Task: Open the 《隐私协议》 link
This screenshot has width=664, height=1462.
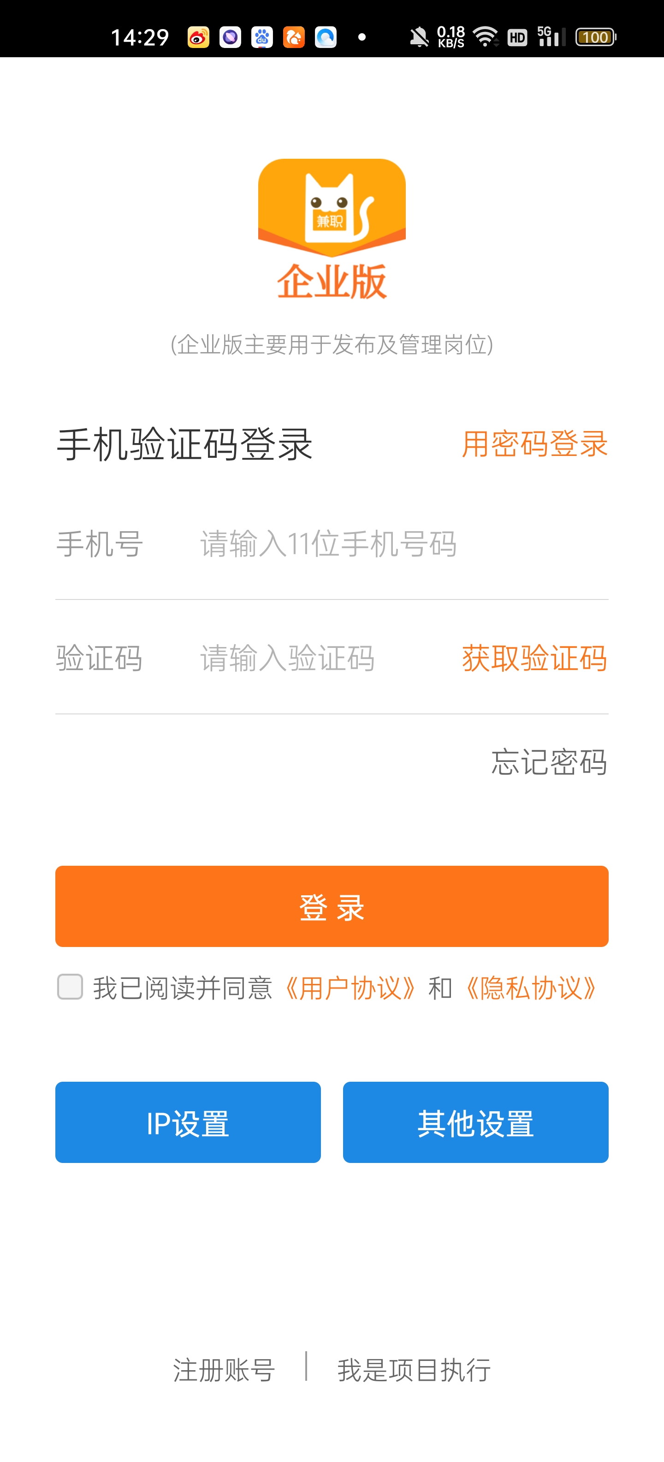Action: (531, 988)
